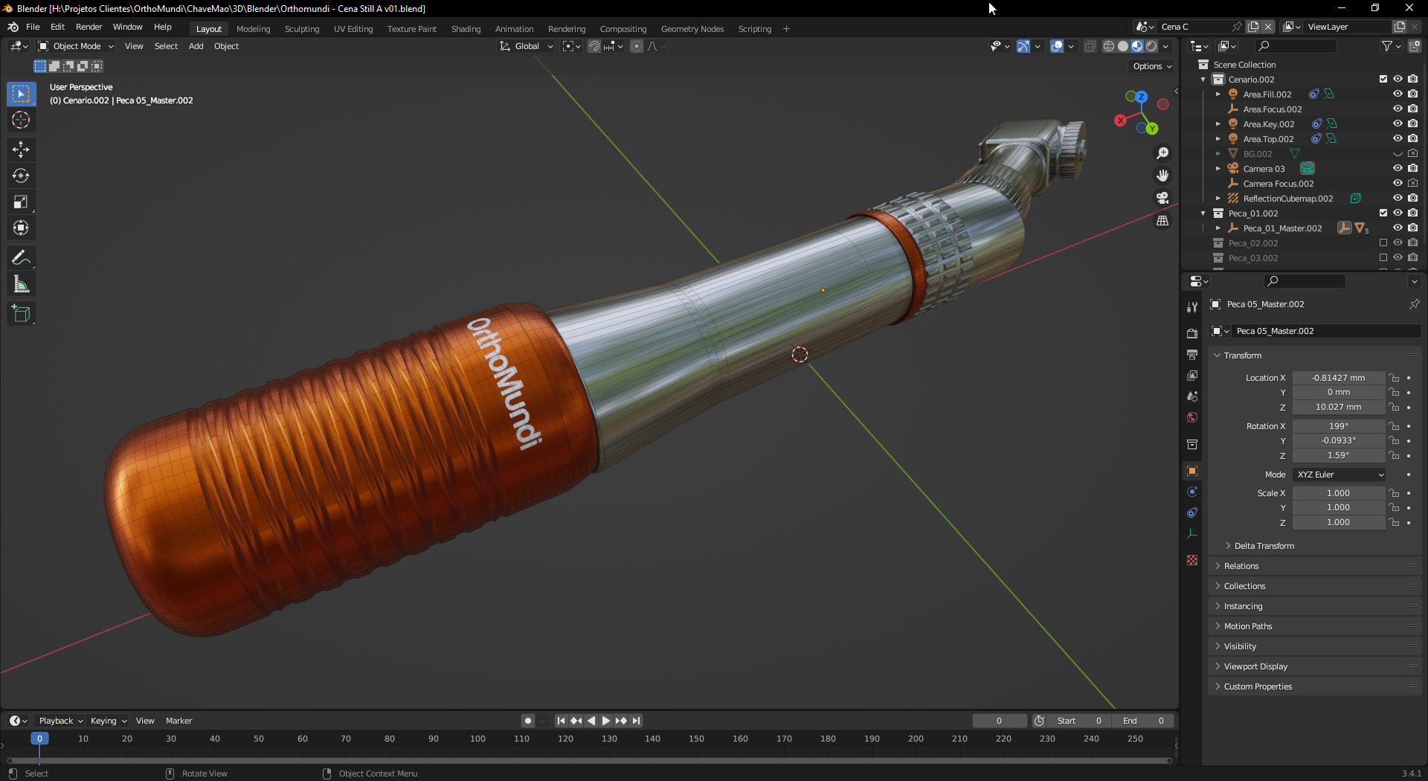Image resolution: width=1428 pixels, height=781 pixels.
Task: Switch to the Shading workspace tab
Action: click(466, 29)
